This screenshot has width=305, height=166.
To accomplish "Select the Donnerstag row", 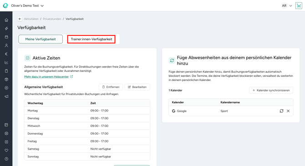I will pos(87,134).
